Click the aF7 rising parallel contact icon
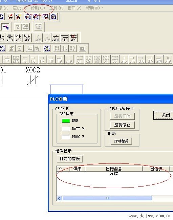The image size is (173, 220). click(19, 38)
